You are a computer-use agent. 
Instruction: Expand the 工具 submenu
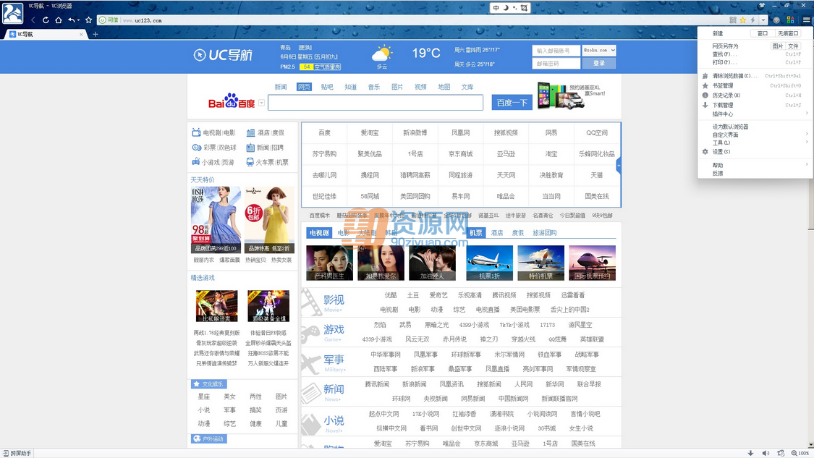click(755, 143)
